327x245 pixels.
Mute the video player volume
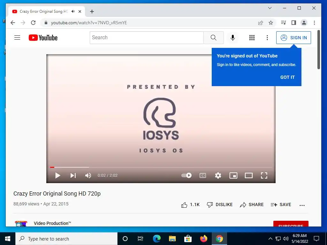click(x=88, y=175)
